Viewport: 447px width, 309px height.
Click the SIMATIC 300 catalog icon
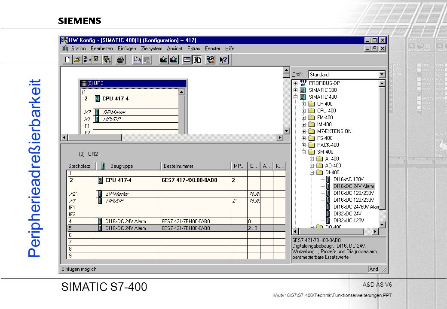303,90
